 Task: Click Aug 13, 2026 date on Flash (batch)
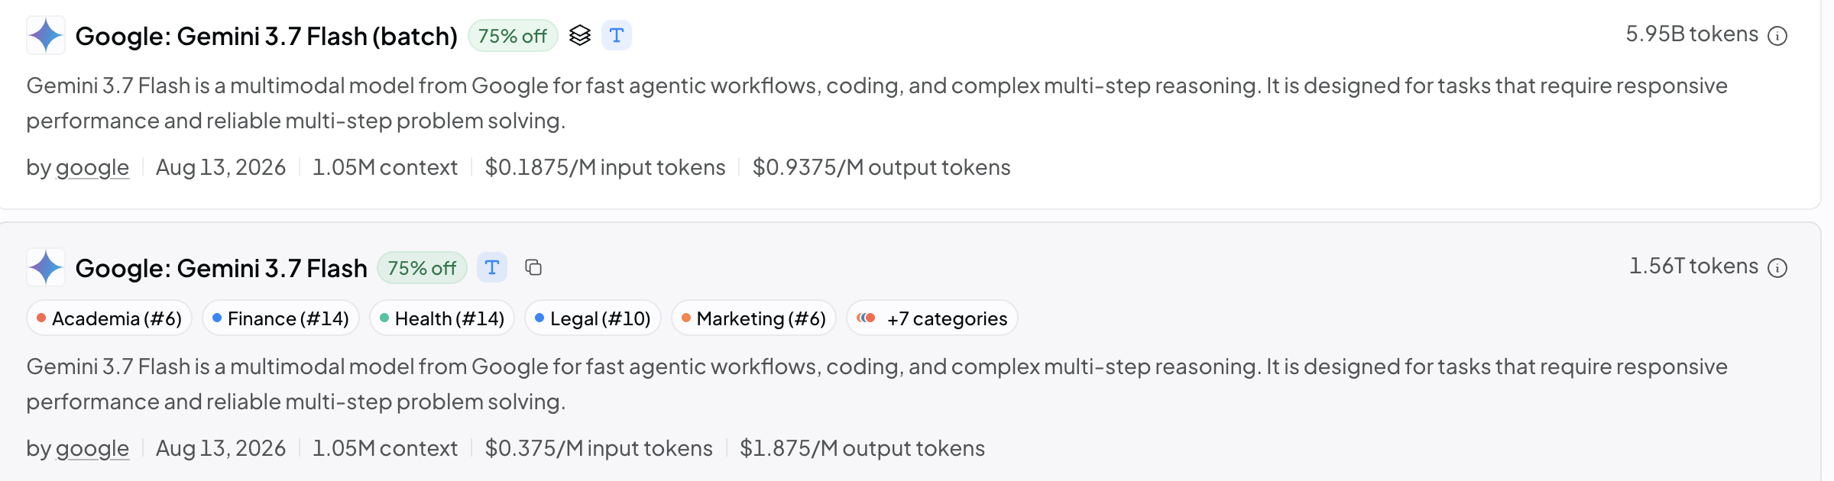[x=221, y=167]
